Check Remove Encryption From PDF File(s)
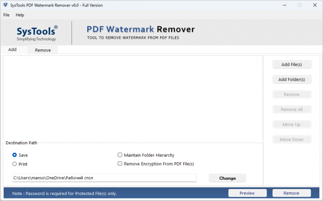 (120, 164)
